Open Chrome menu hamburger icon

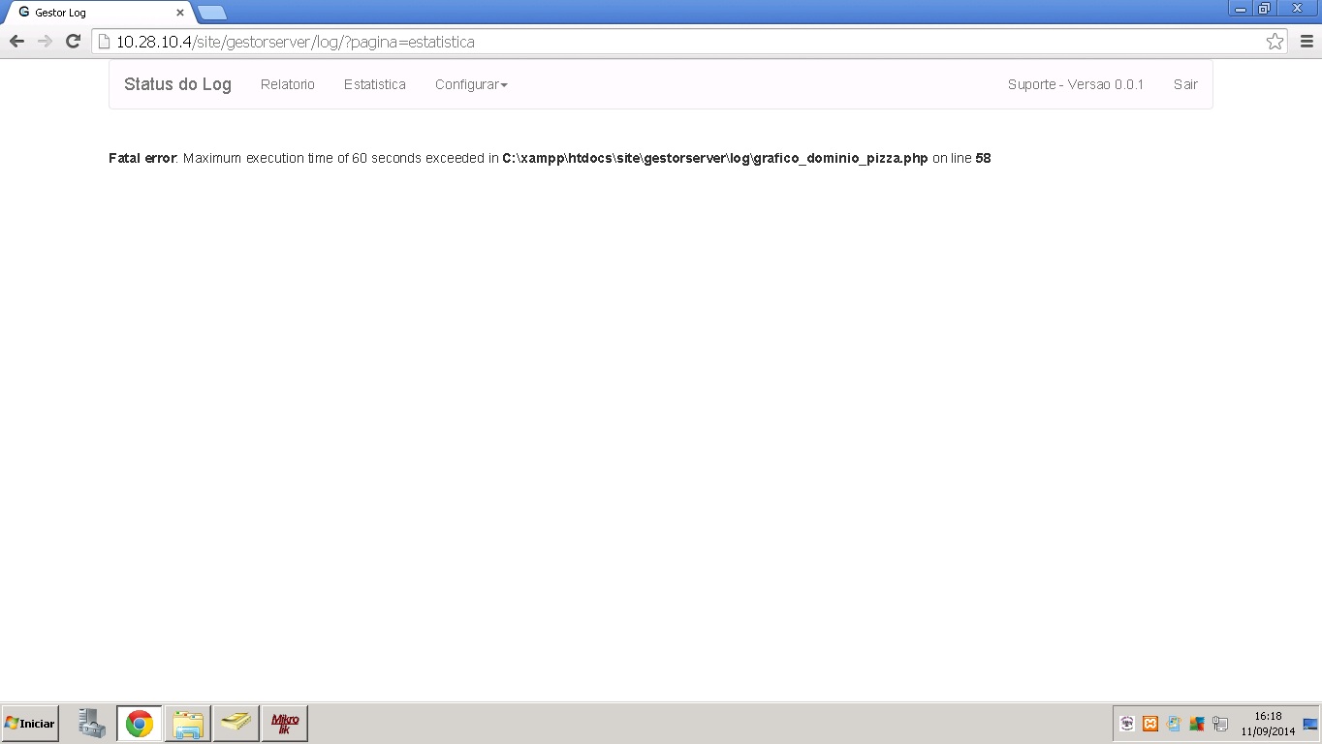pyautogui.click(x=1306, y=42)
